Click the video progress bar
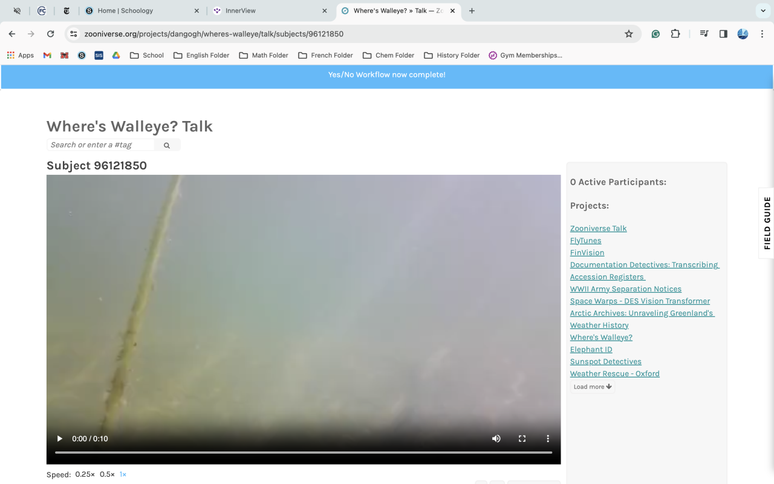The height and width of the screenshot is (484, 774). point(304,453)
